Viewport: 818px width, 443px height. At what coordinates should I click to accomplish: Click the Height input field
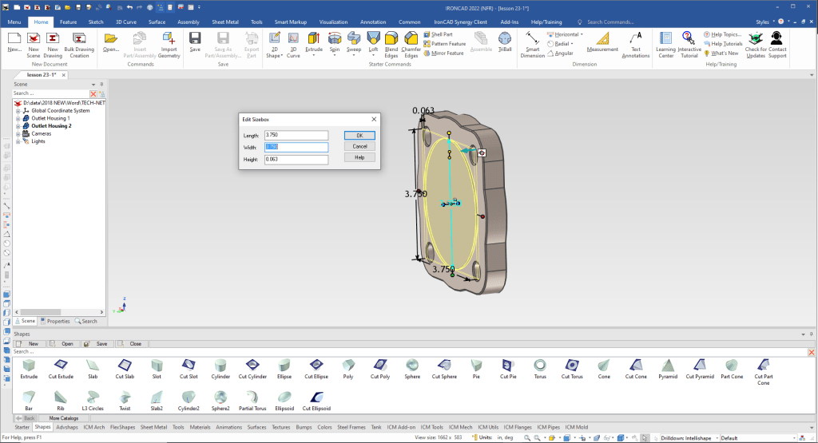[x=296, y=160]
